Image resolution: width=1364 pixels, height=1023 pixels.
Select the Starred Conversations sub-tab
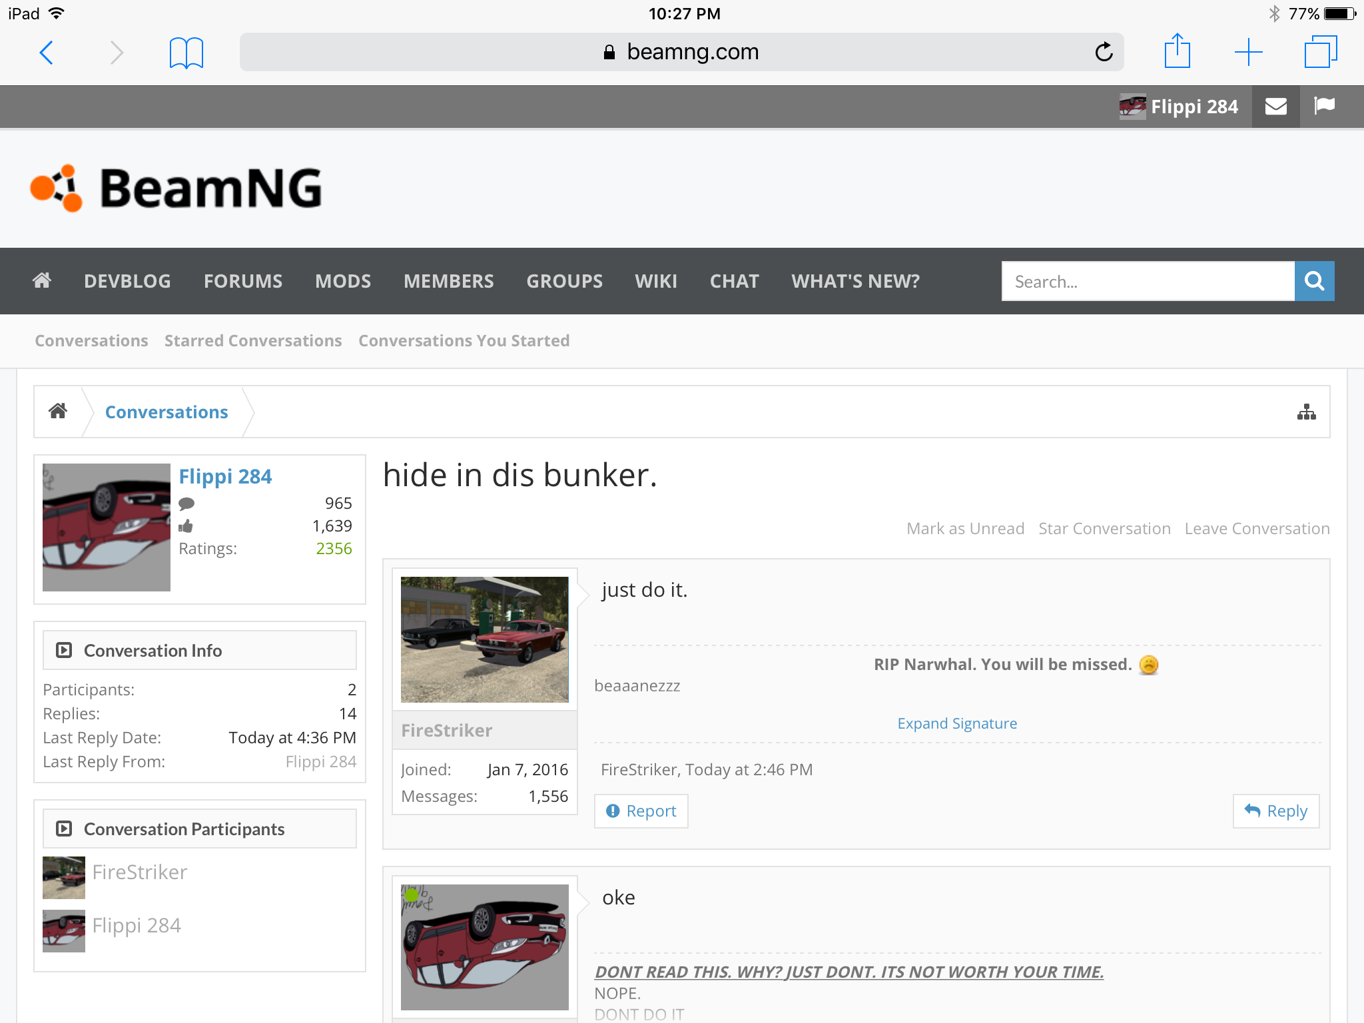click(x=253, y=340)
